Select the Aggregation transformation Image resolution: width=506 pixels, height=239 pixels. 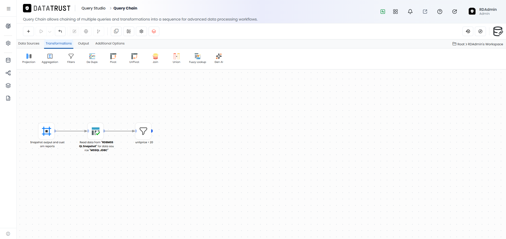[50, 58]
